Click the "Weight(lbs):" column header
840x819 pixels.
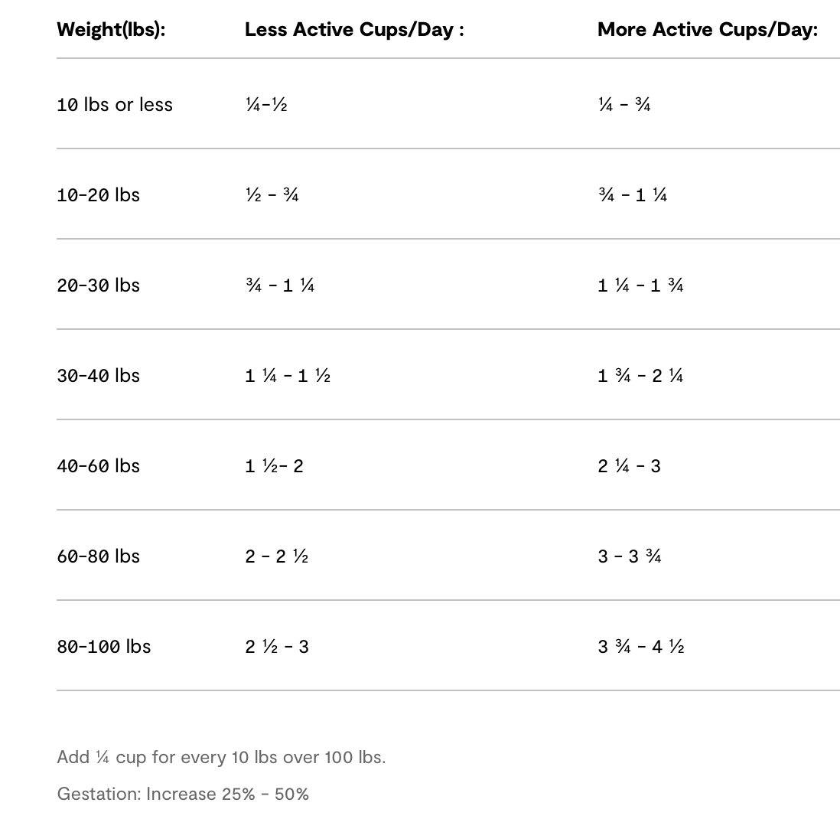pos(111,30)
